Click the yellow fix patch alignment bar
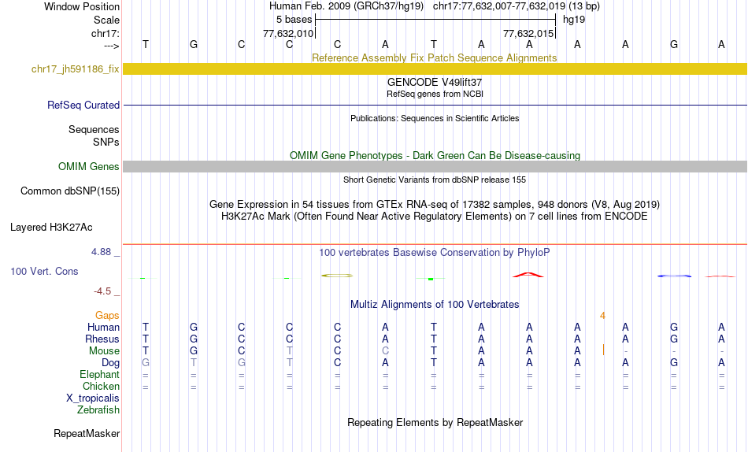This screenshot has height=452, width=748. 435,69
